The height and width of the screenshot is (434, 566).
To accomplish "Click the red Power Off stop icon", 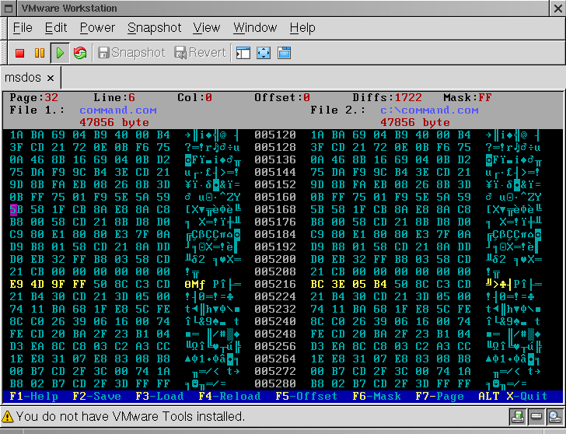I will click(x=20, y=53).
